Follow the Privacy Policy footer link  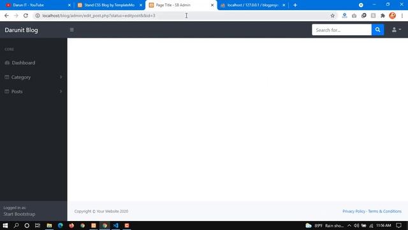(x=354, y=211)
